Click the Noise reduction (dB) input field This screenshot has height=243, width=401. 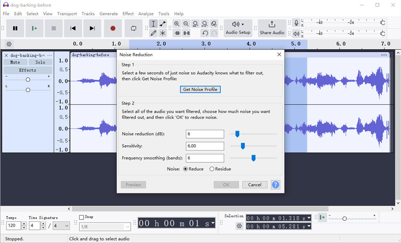pos(205,134)
